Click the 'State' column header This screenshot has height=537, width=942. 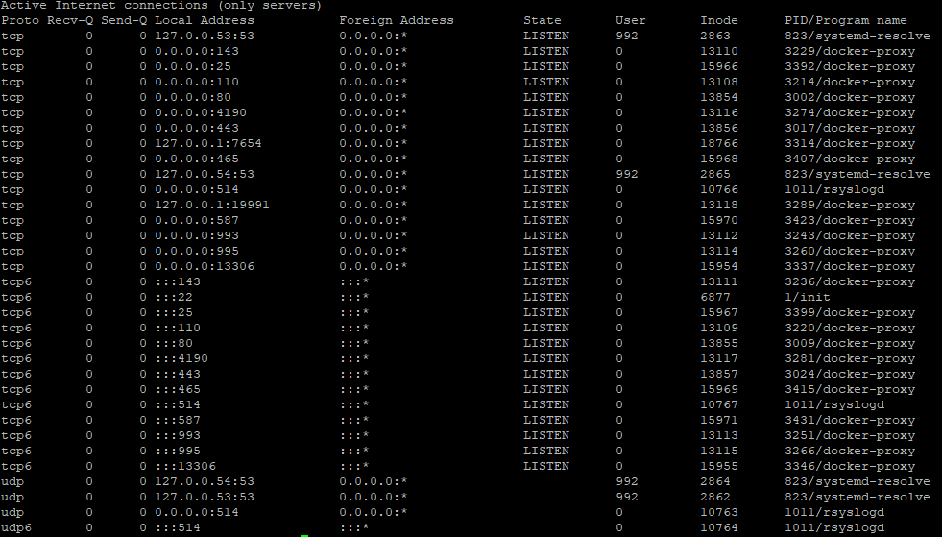[542, 20]
